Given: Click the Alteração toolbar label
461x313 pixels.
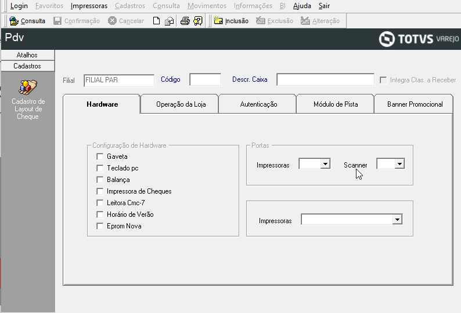Looking at the screenshot, I should tap(326, 21).
